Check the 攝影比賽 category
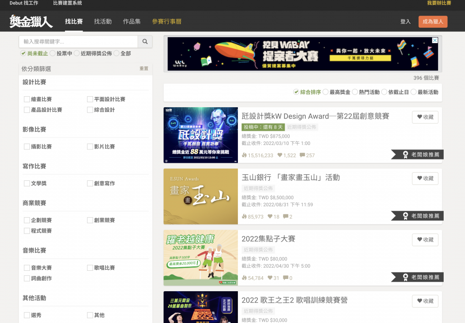Screen dimensions: 465x323 tap(27, 147)
